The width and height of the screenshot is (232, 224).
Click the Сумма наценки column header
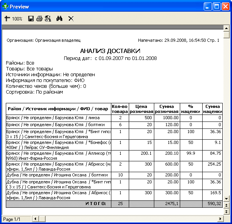pos(212,109)
